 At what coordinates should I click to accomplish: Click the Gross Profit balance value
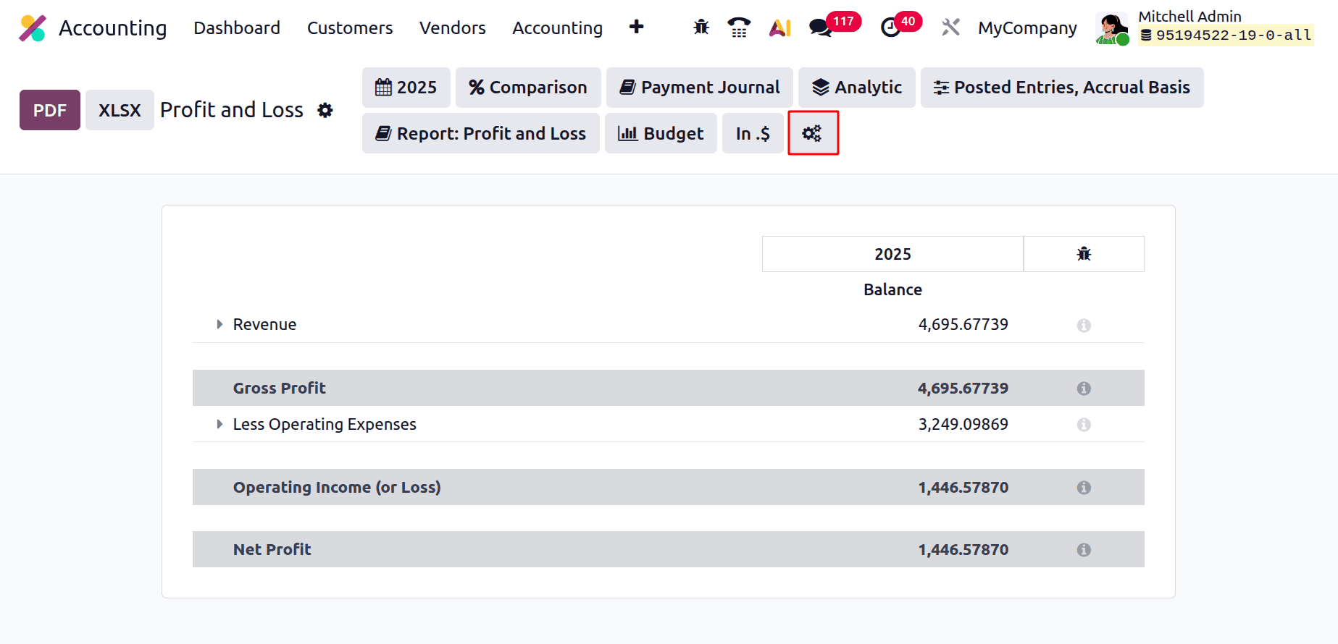point(963,388)
